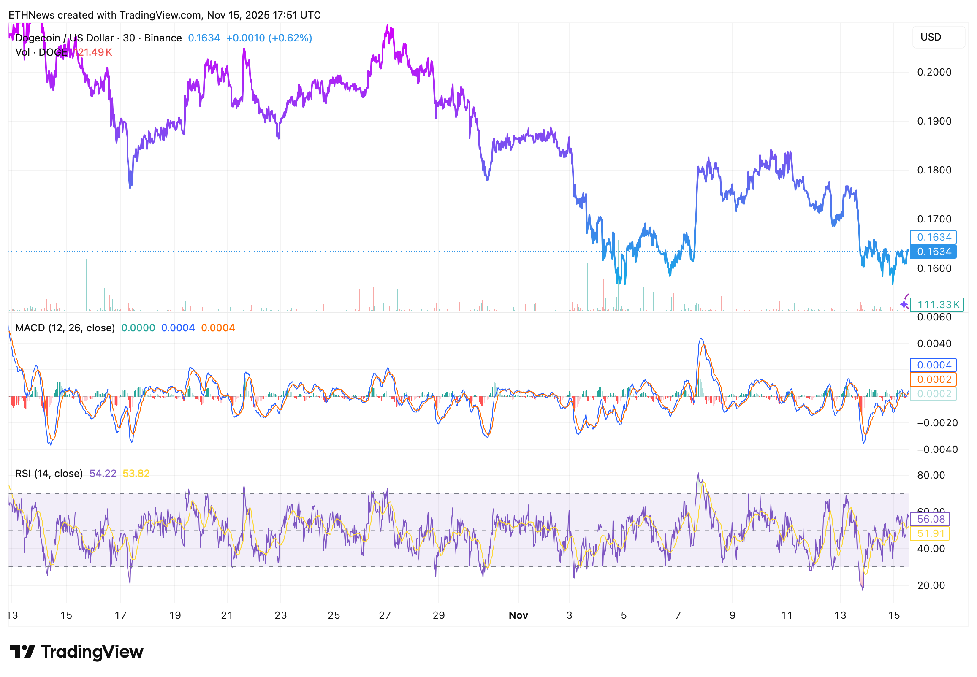Click the purple RSI value 54.22 in legend
977x677 pixels.
coord(103,474)
